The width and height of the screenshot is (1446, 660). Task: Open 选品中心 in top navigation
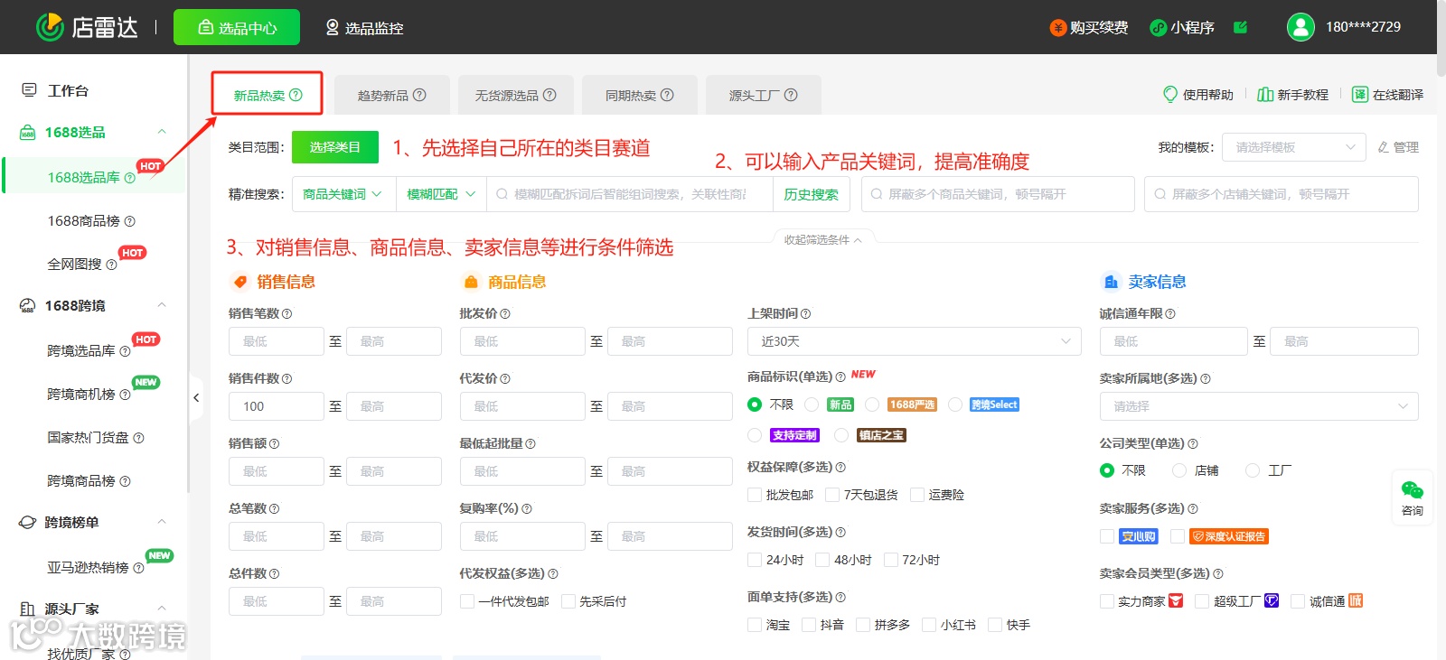[237, 27]
